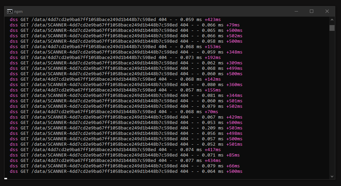Click the '0.065' response time
Viewport: 341px width, 186px height.
click(208, 30)
